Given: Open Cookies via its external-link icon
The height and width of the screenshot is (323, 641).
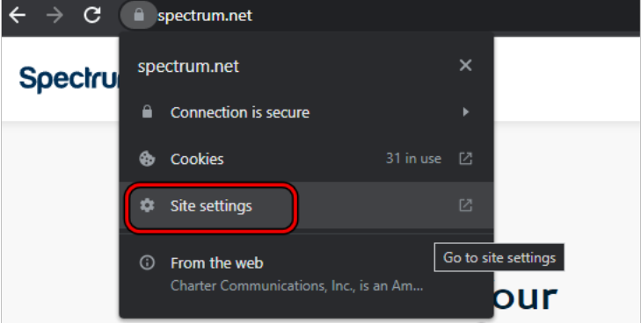Looking at the screenshot, I should pos(466,159).
